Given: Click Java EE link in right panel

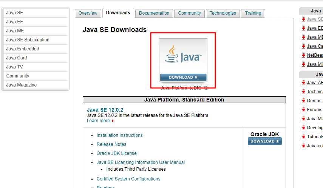Looking at the screenshot, I should pyautogui.click(x=315, y=28).
